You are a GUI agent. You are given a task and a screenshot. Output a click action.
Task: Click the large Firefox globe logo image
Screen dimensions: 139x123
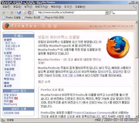[118, 47]
